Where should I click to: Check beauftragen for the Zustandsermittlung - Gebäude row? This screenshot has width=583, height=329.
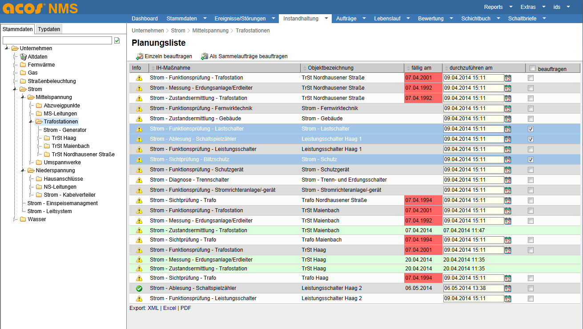531,119
